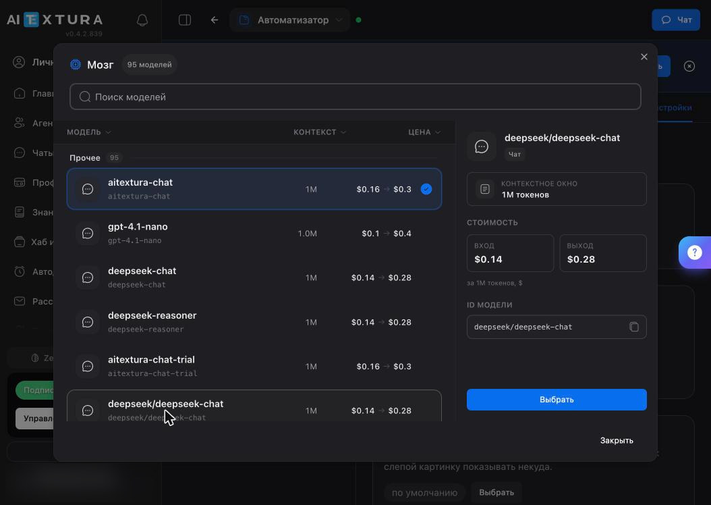Click the background Выбрать button at bottom
This screenshot has width=711, height=505.
pos(496,492)
